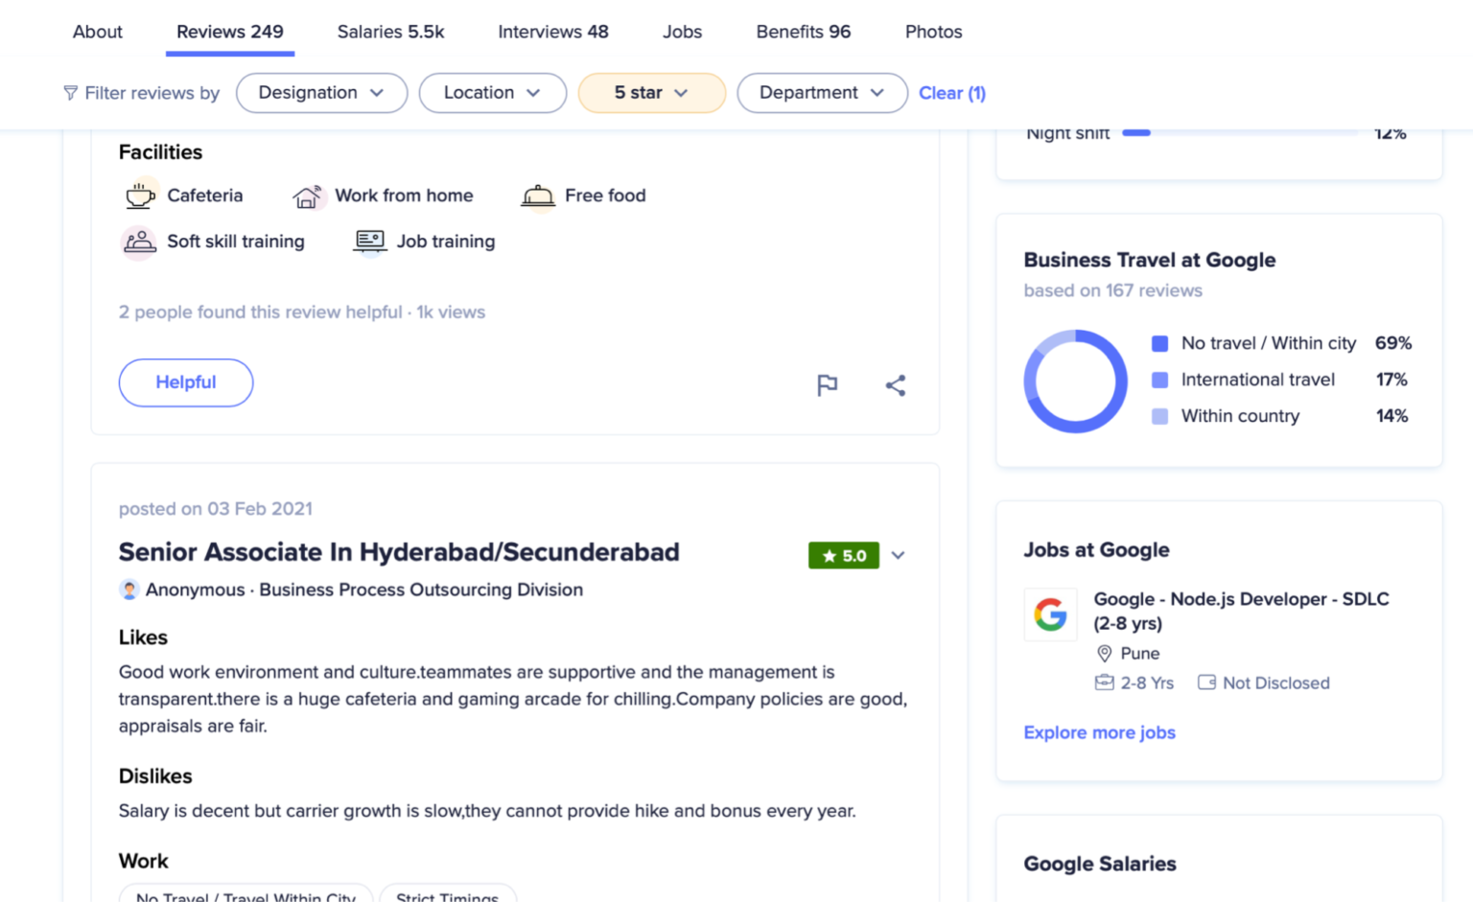Image resolution: width=1473 pixels, height=902 pixels.
Task: Switch to the Interviews 48 tab
Action: [x=552, y=32]
